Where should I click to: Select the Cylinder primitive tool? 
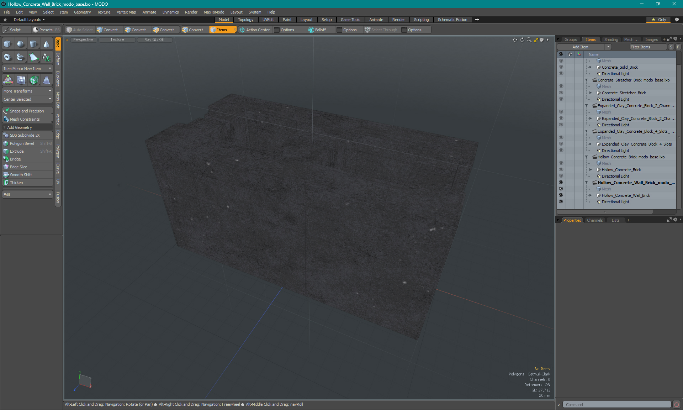(33, 44)
